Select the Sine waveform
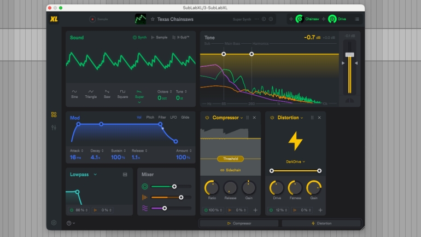Image resolution: width=421 pixels, height=237 pixels. tap(74, 94)
